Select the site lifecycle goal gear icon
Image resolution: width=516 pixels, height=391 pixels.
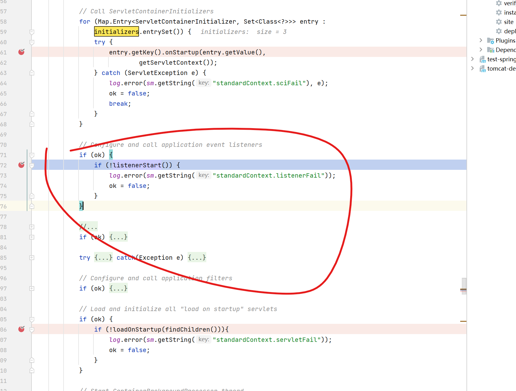[x=499, y=22]
